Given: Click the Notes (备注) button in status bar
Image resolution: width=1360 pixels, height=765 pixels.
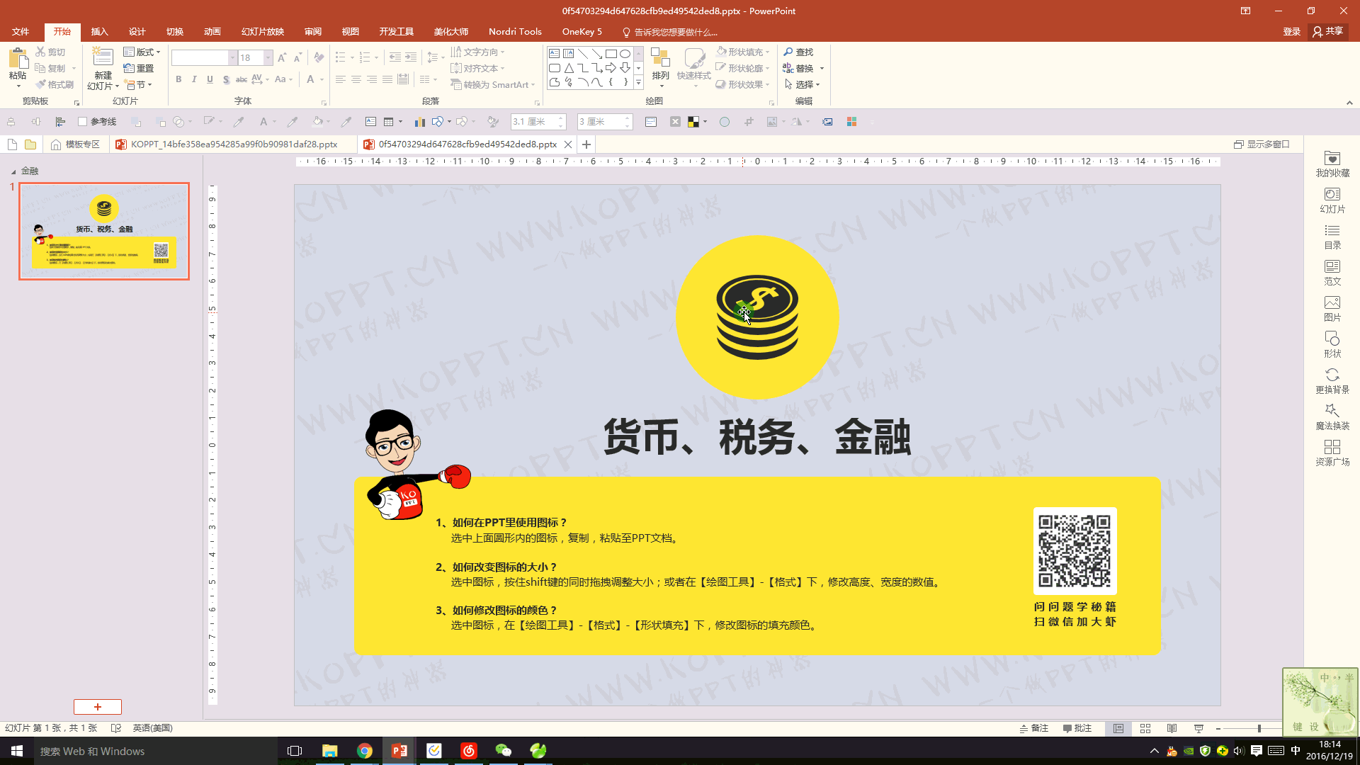Looking at the screenshot, I should 1034,728.
